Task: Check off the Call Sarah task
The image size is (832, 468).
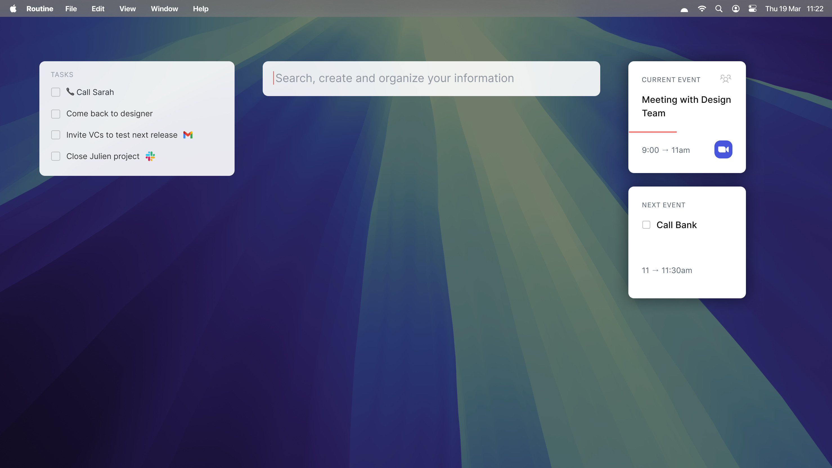Action: pyautogui.click(x=56, y=92)
